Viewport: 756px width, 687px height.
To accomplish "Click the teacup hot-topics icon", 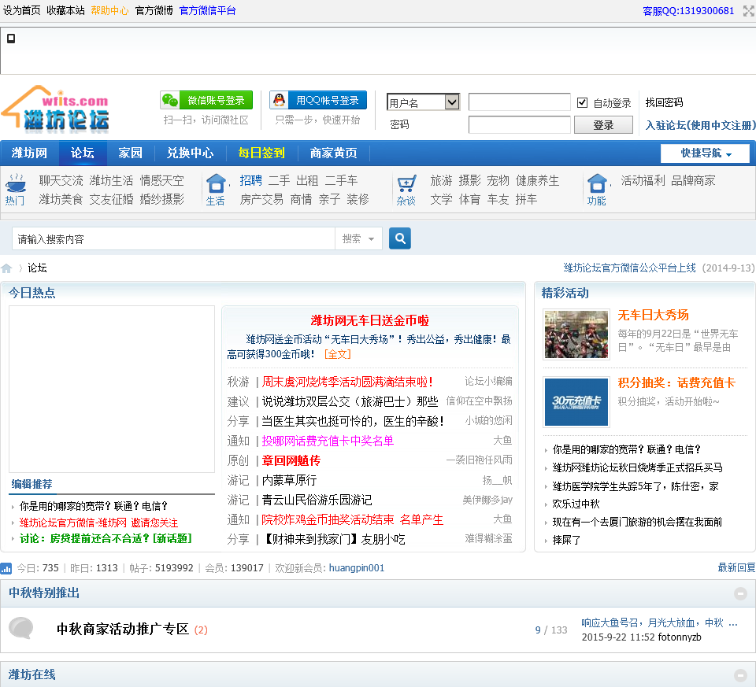I will (15, 184).
